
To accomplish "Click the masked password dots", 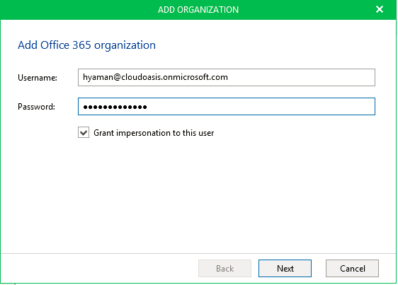I will [115, 107].
